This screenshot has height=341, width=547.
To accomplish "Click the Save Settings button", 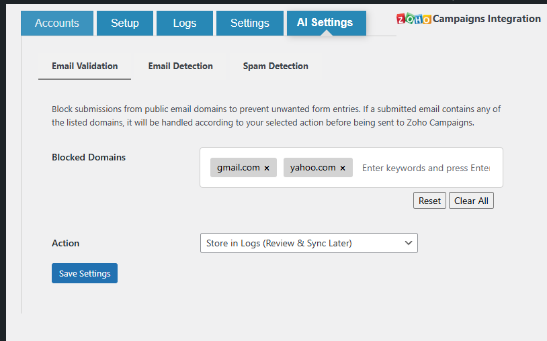I will click(85, 273).
